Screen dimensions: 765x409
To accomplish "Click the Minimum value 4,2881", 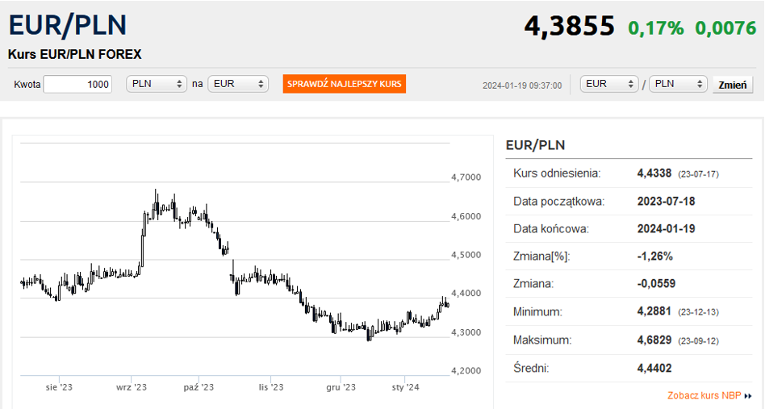I will pos(654,312).
